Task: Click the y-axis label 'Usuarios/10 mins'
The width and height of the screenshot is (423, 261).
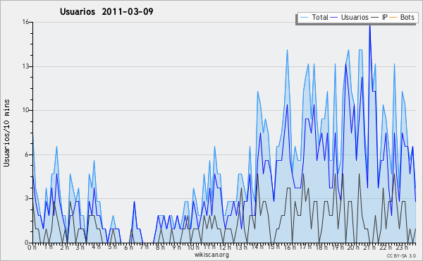Action: coord(6,133)
